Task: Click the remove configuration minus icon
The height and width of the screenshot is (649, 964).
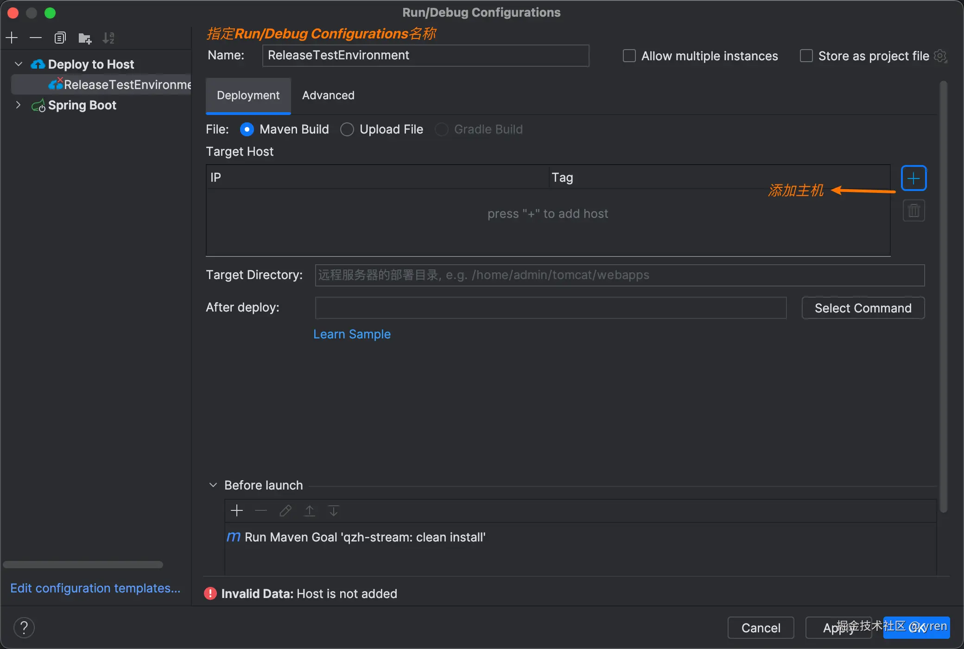Action: pos(36,38)
